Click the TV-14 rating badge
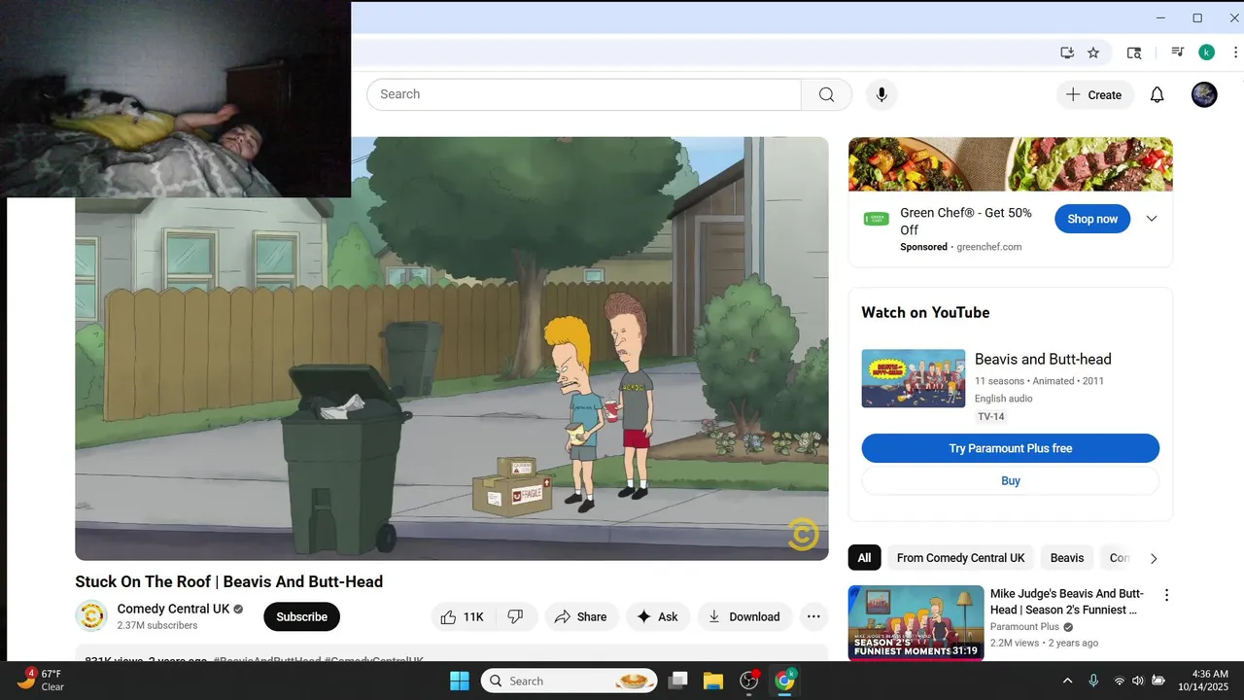 991,416
